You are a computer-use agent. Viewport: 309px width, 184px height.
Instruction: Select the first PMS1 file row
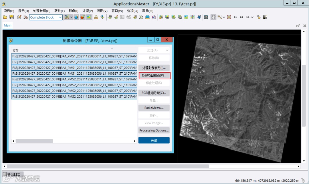74,56
